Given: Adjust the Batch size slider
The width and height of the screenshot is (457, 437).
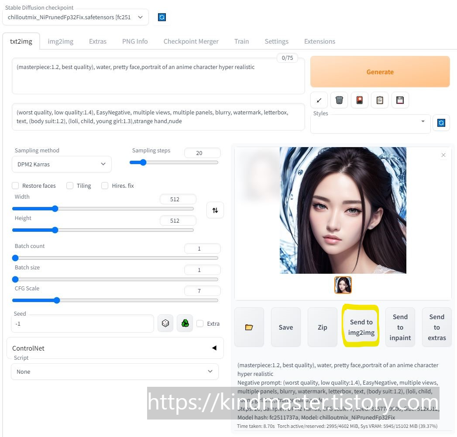Looking at the screenshot, I should point(115,279).
